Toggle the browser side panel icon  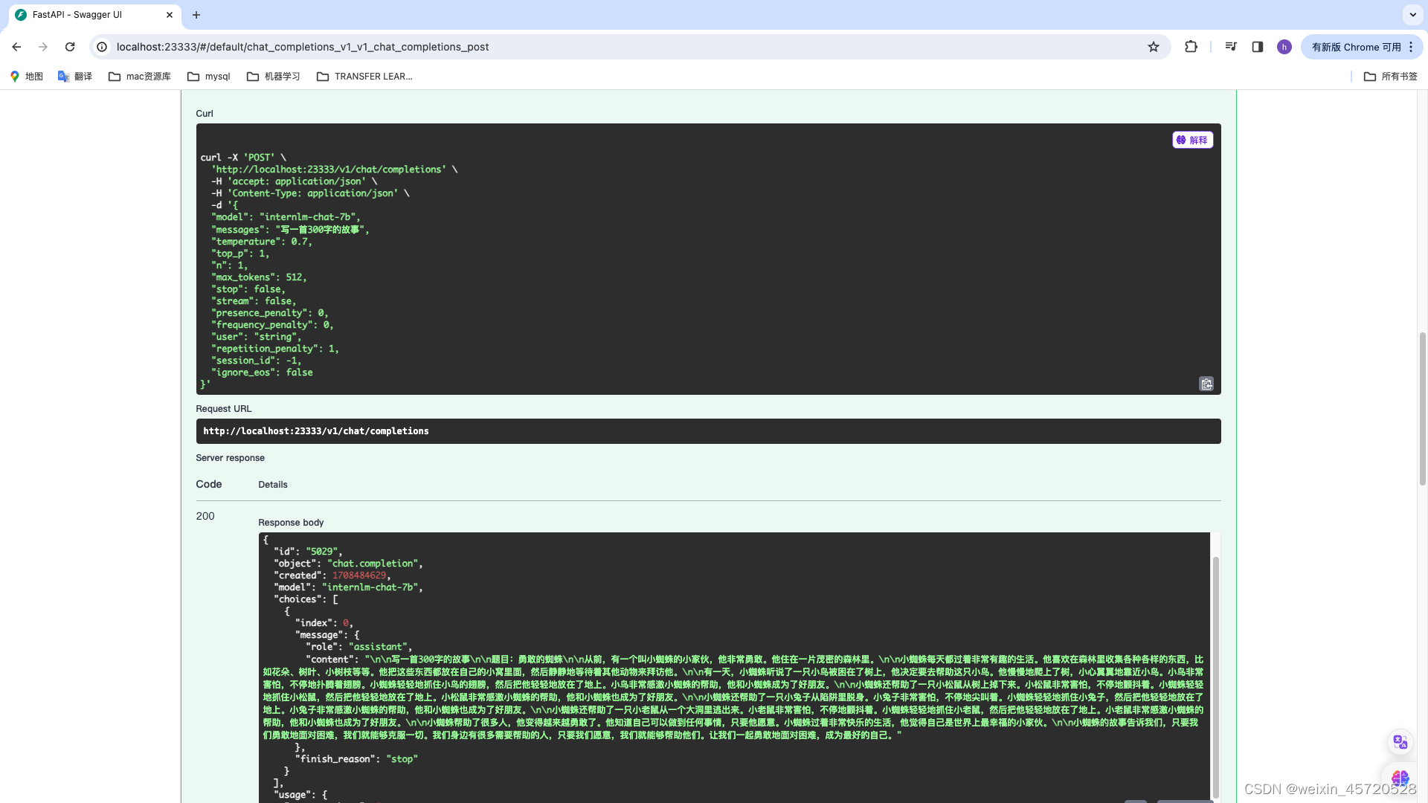[1258, 47]
